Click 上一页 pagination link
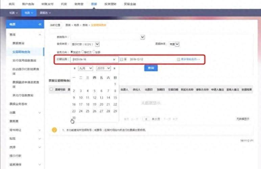The image size is (261, 169). click(135, 119)
